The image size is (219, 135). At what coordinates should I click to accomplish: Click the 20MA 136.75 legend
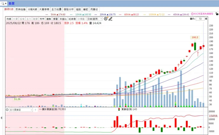coord(107,14)
